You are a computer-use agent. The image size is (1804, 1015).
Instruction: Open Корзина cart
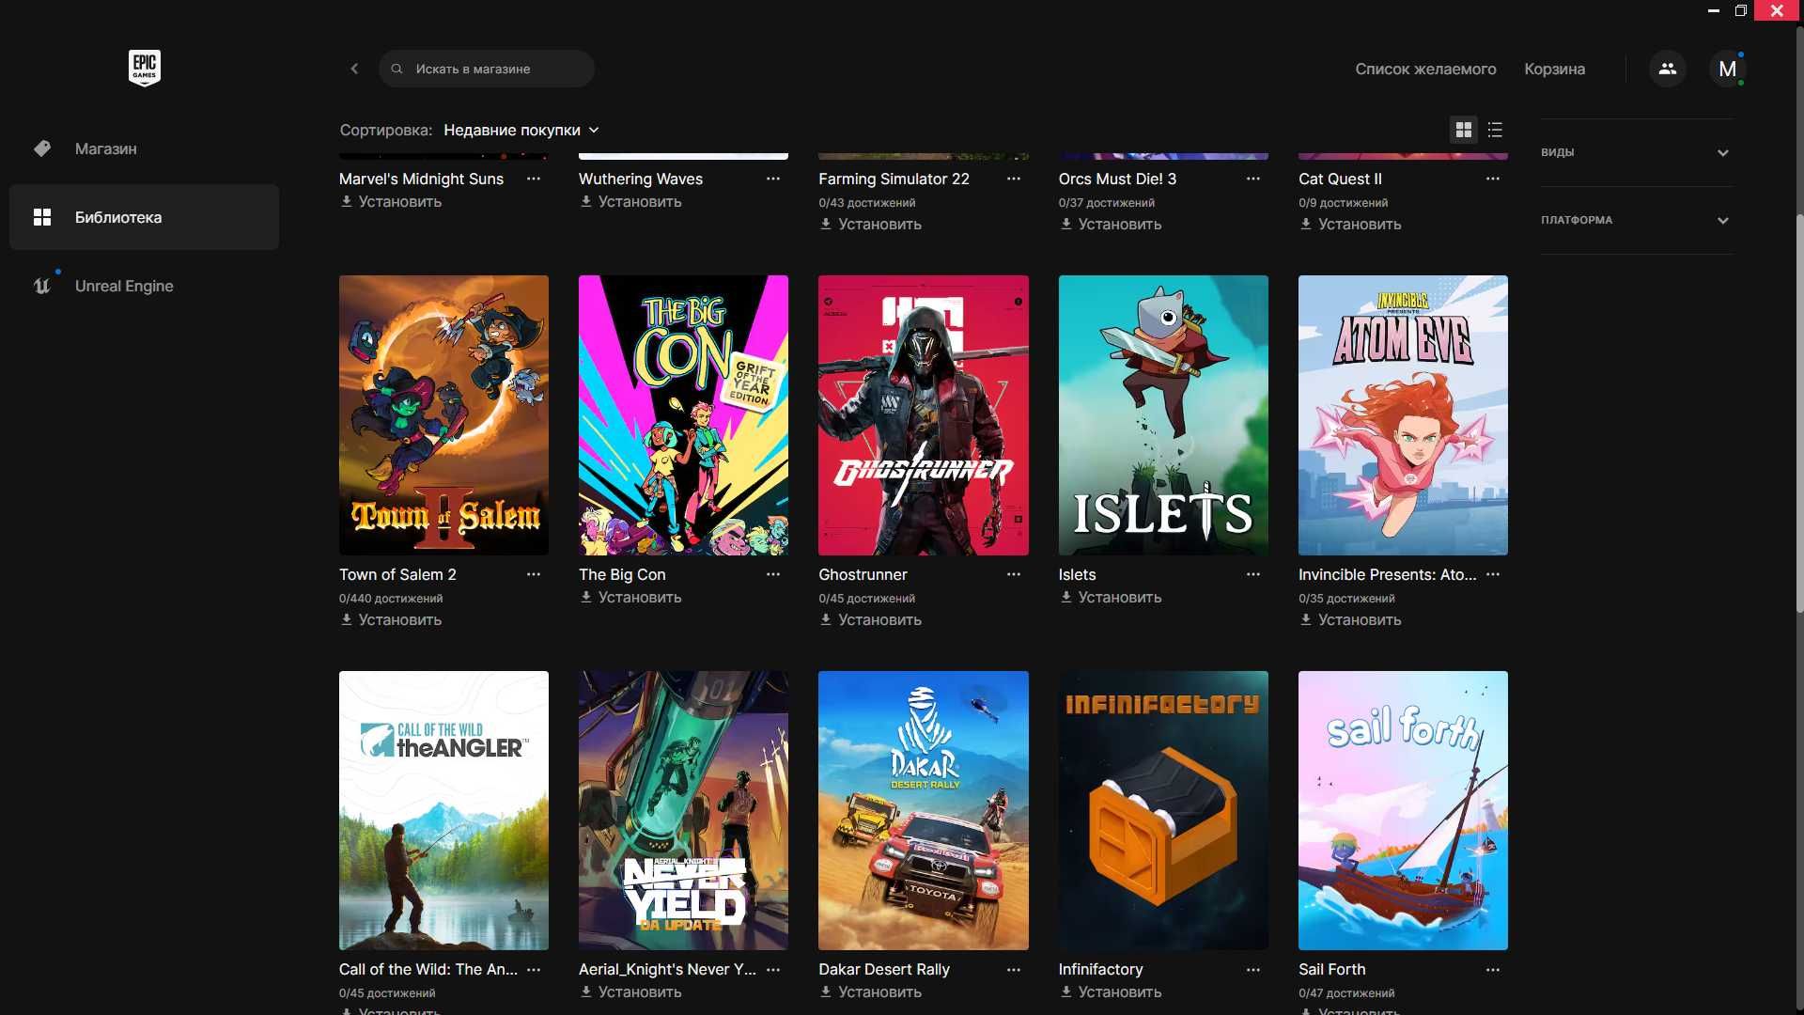point(1554,69)
